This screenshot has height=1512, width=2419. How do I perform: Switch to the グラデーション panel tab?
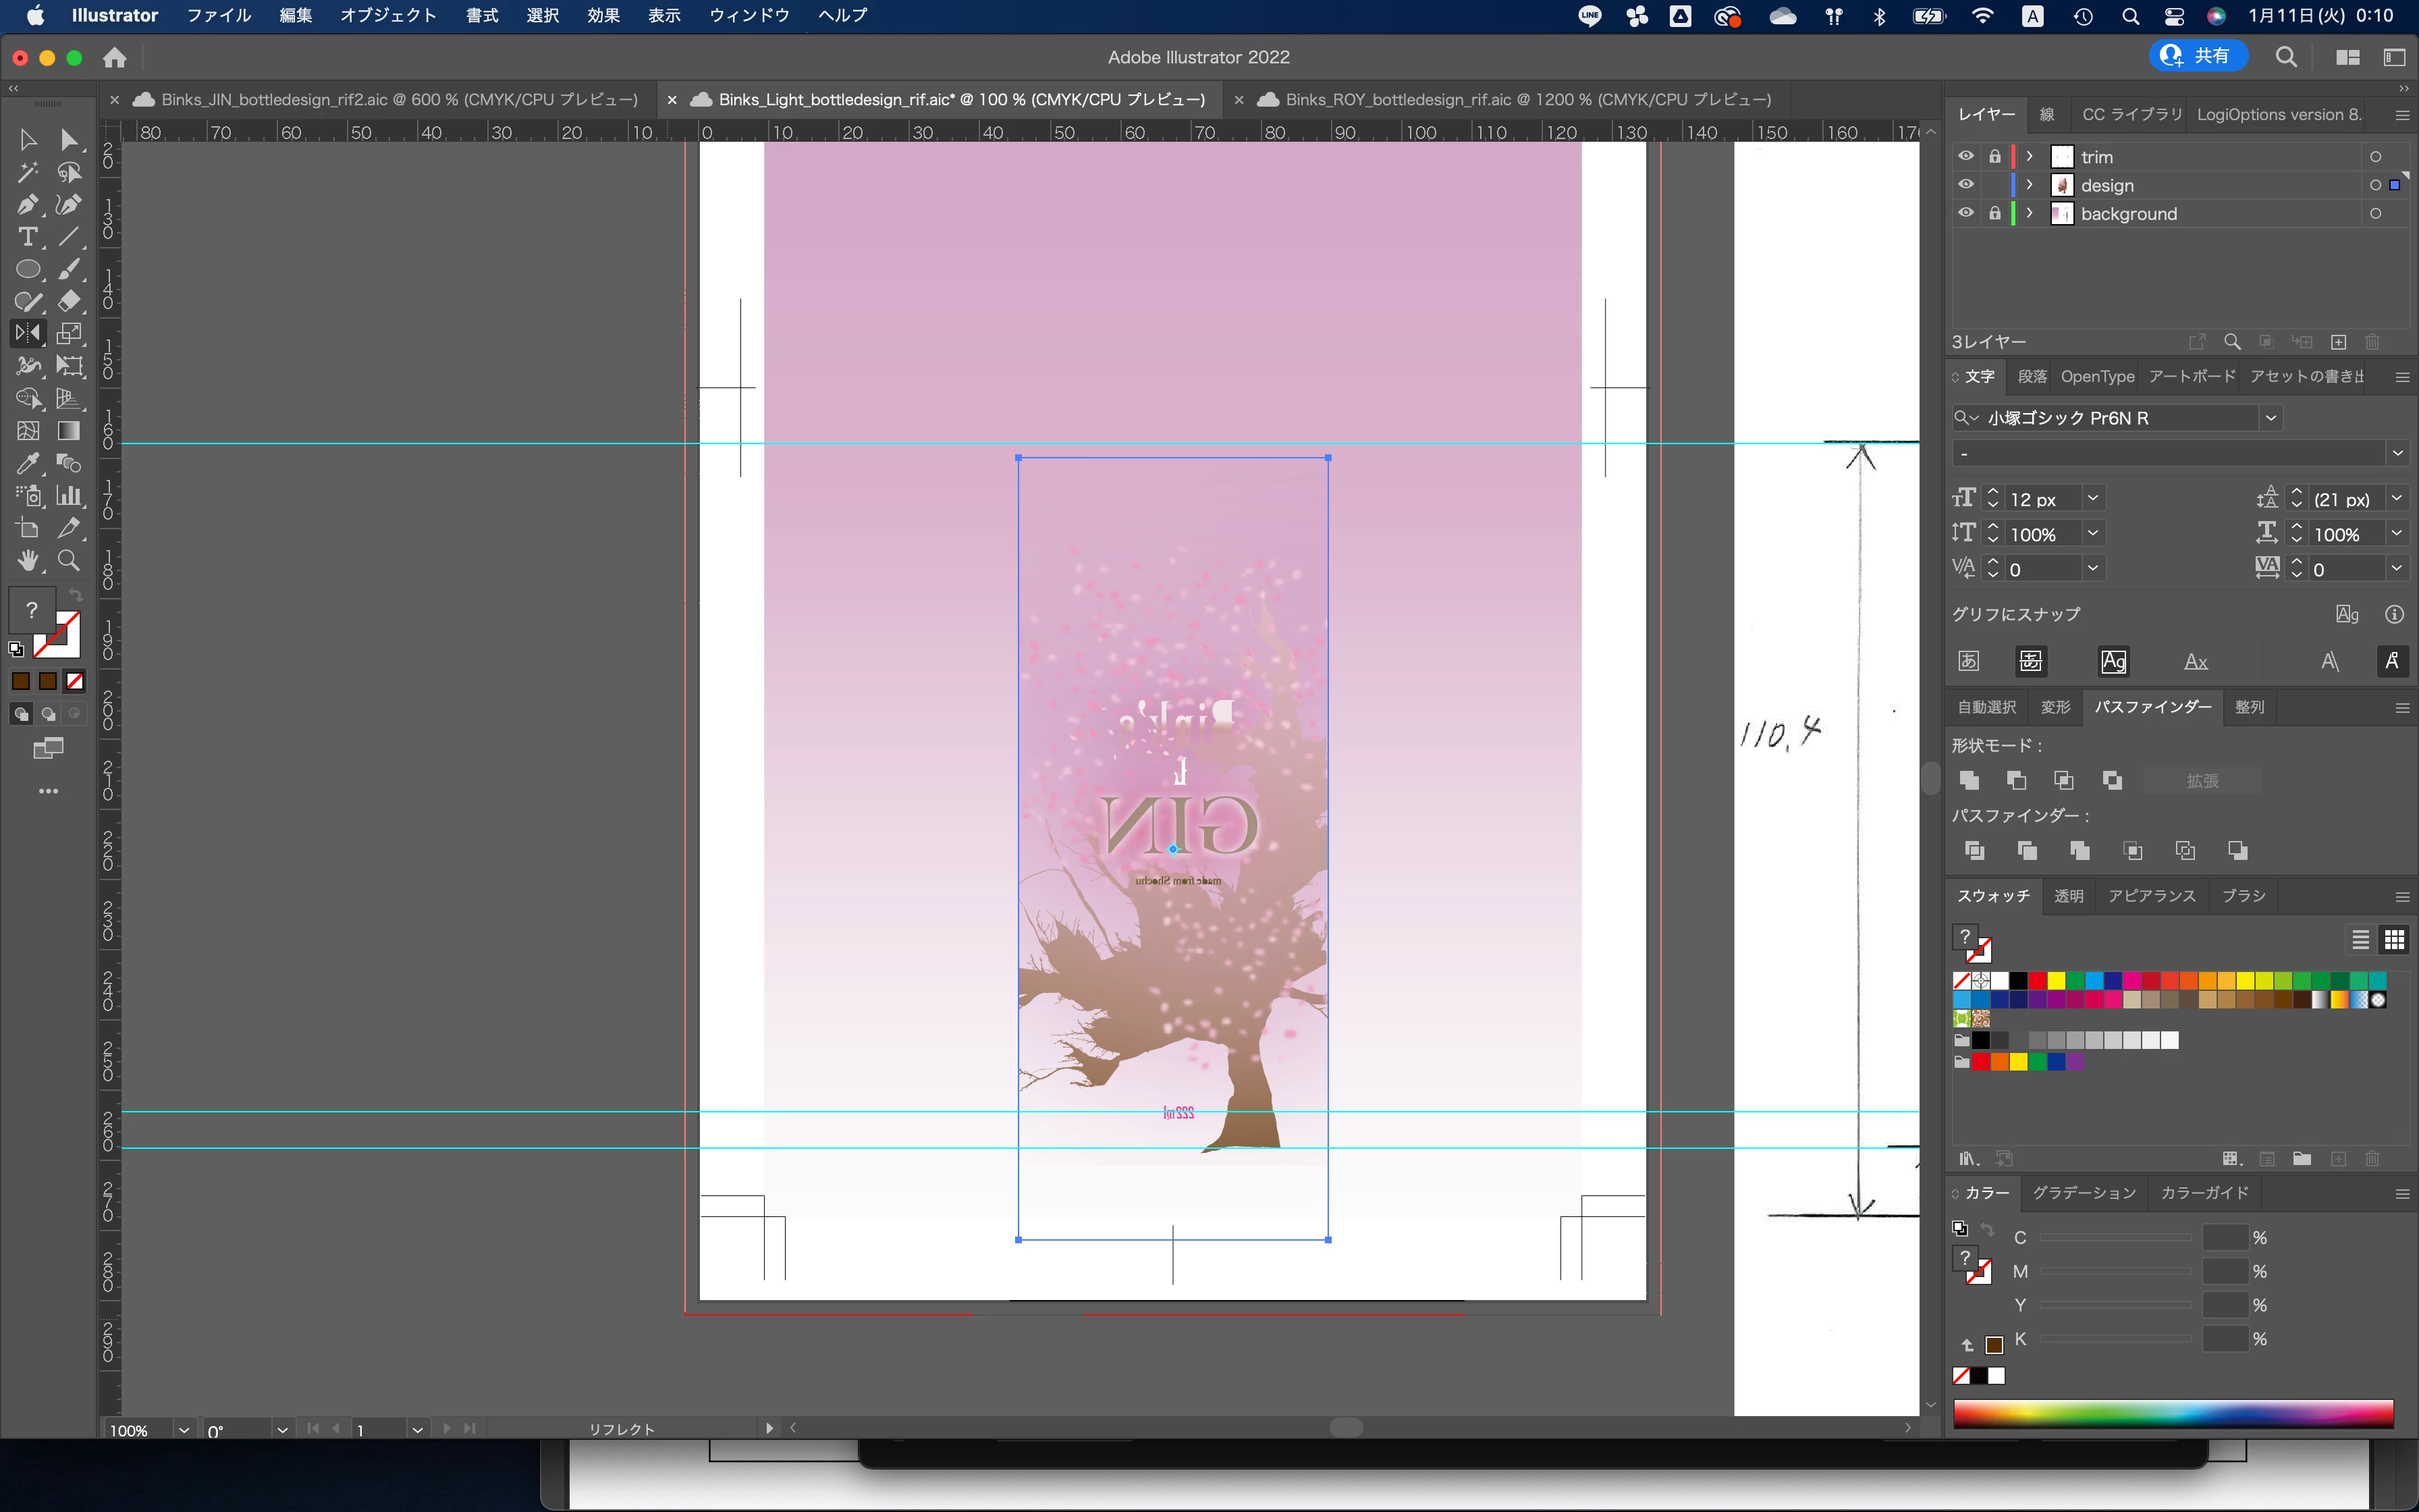(2083, 1193)
